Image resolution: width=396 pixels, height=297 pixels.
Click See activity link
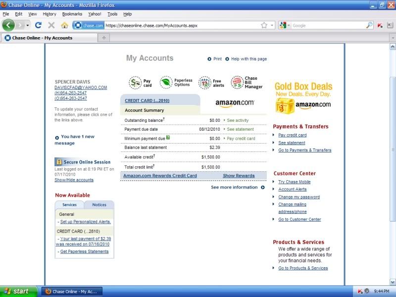coord(238,120)
